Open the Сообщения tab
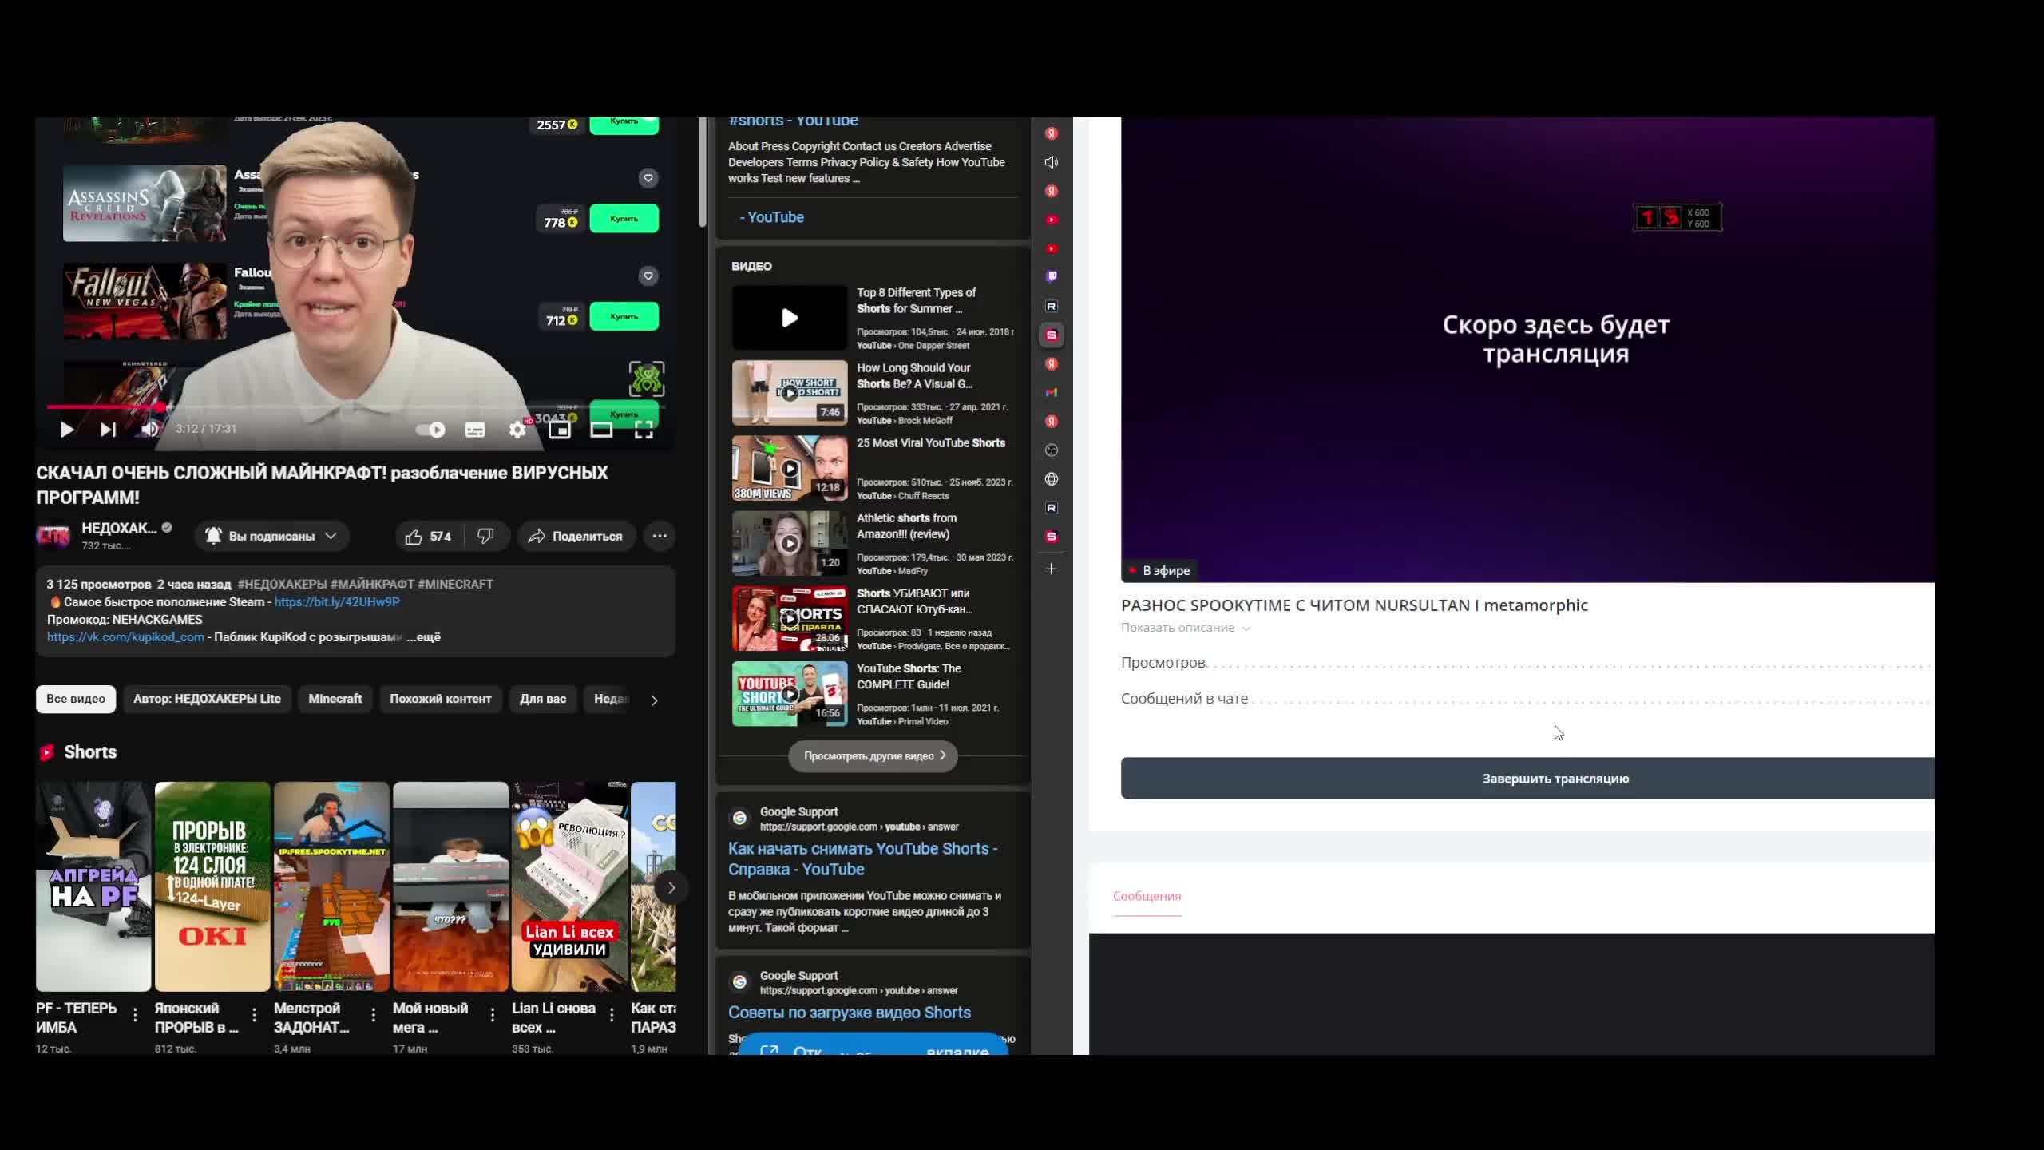The image size is (2044, 1150). [1147, 896]
